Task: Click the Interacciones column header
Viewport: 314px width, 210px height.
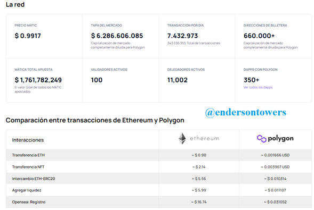Action: [x=28, y=140]
